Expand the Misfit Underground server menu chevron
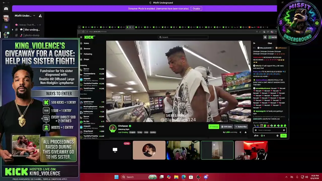The height and width of the screenshot is (181, 322). pos(34,16)
